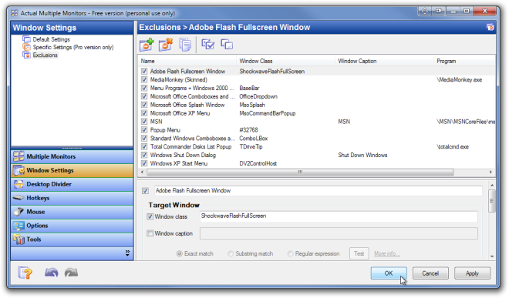Click the Apply button

point(472,273)
